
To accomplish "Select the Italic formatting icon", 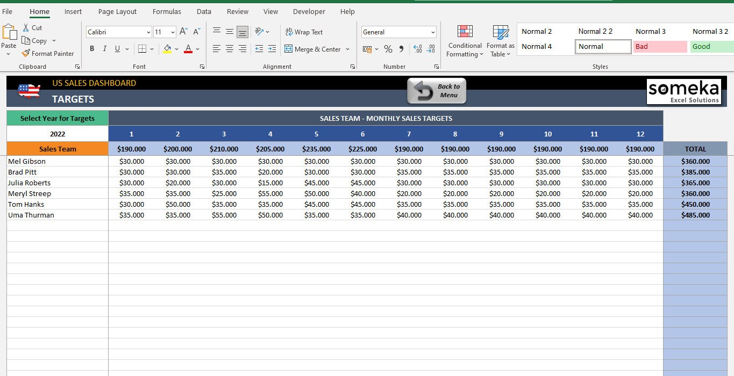I will click(104, 48).
